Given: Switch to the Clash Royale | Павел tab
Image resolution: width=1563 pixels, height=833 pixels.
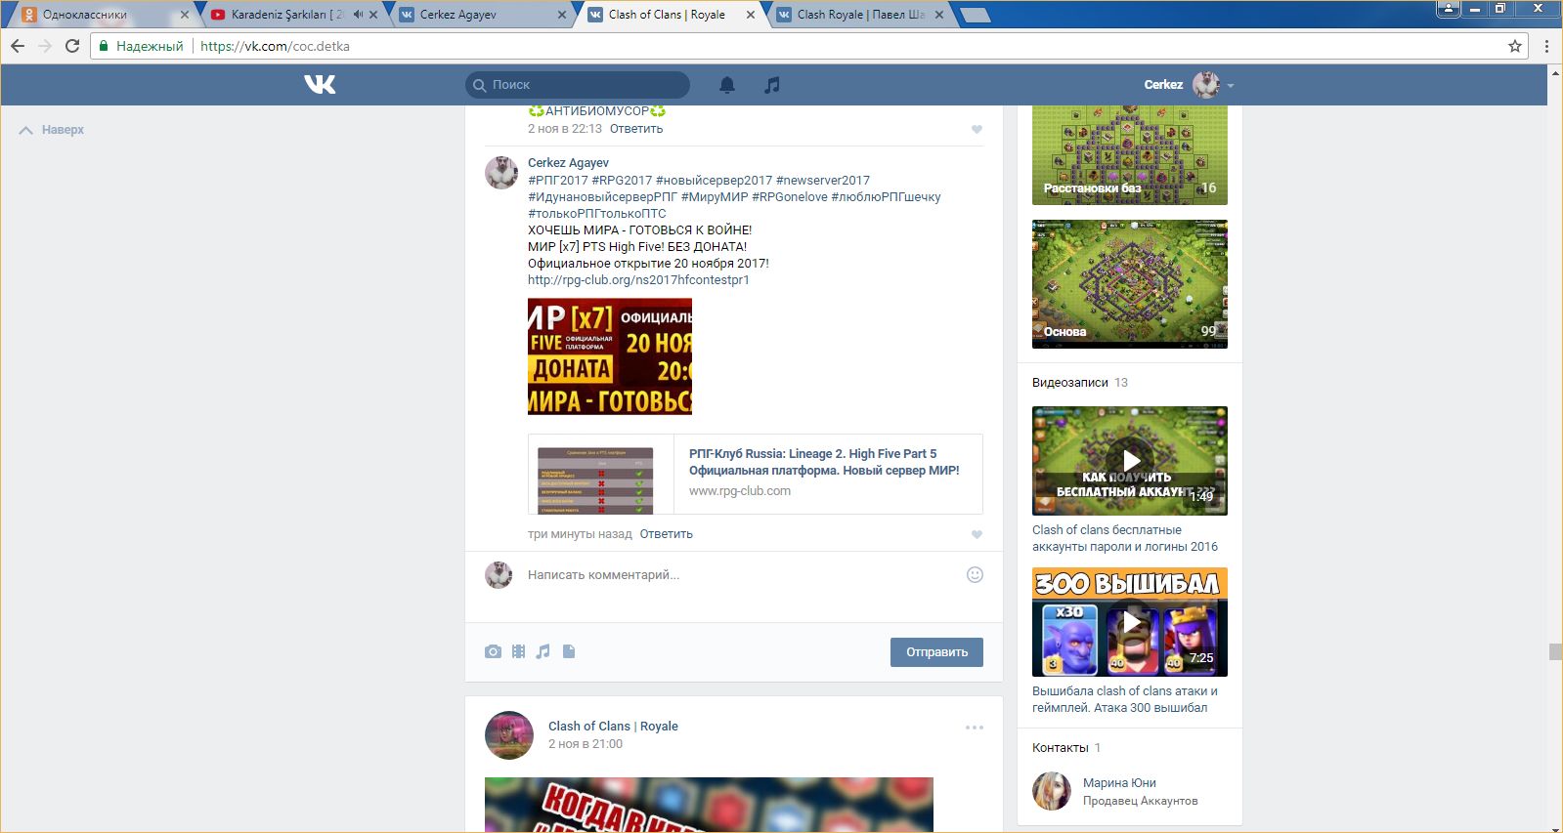Looking at the screenshot, I should [x=861, y=15].
